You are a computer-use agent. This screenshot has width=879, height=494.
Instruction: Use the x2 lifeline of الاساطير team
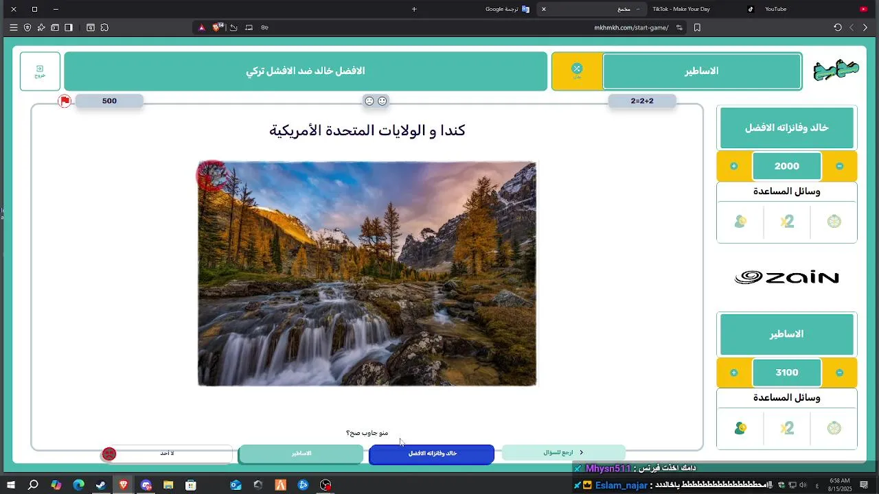coord(787,428)
